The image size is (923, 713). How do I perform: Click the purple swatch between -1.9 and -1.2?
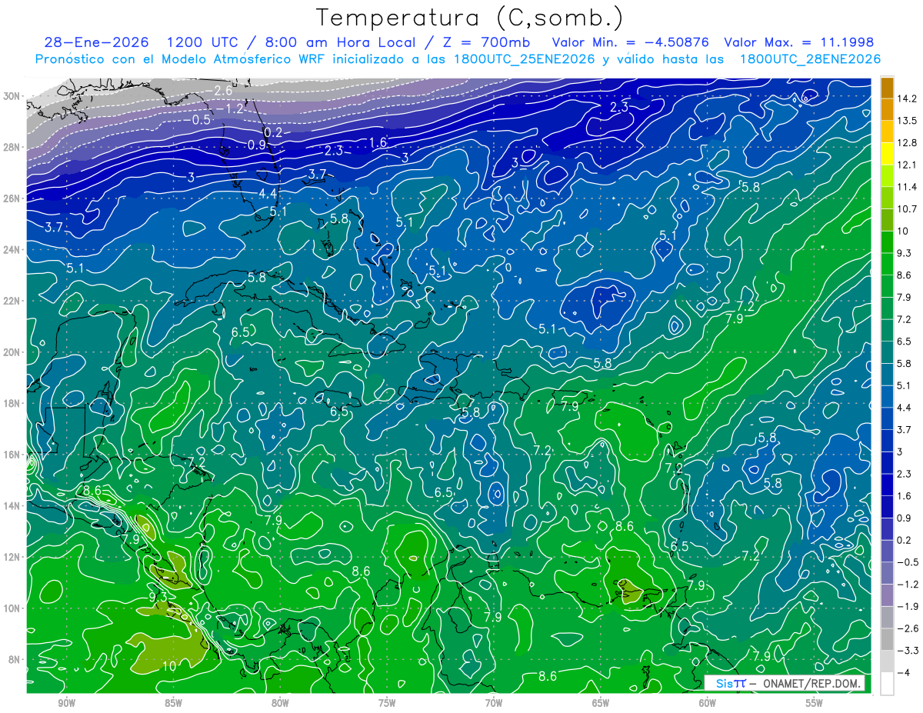pyautogui.click(x=887, y=595)
